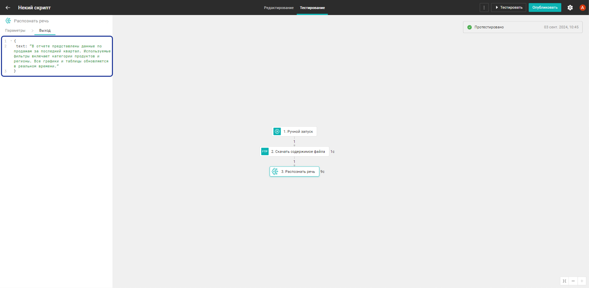Viewport: 589px width, 288px height.
Task: Zoom in the canvas with plus button
Action: coord(582,281)
